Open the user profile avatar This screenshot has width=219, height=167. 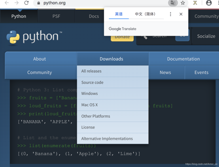coord(209,3)
